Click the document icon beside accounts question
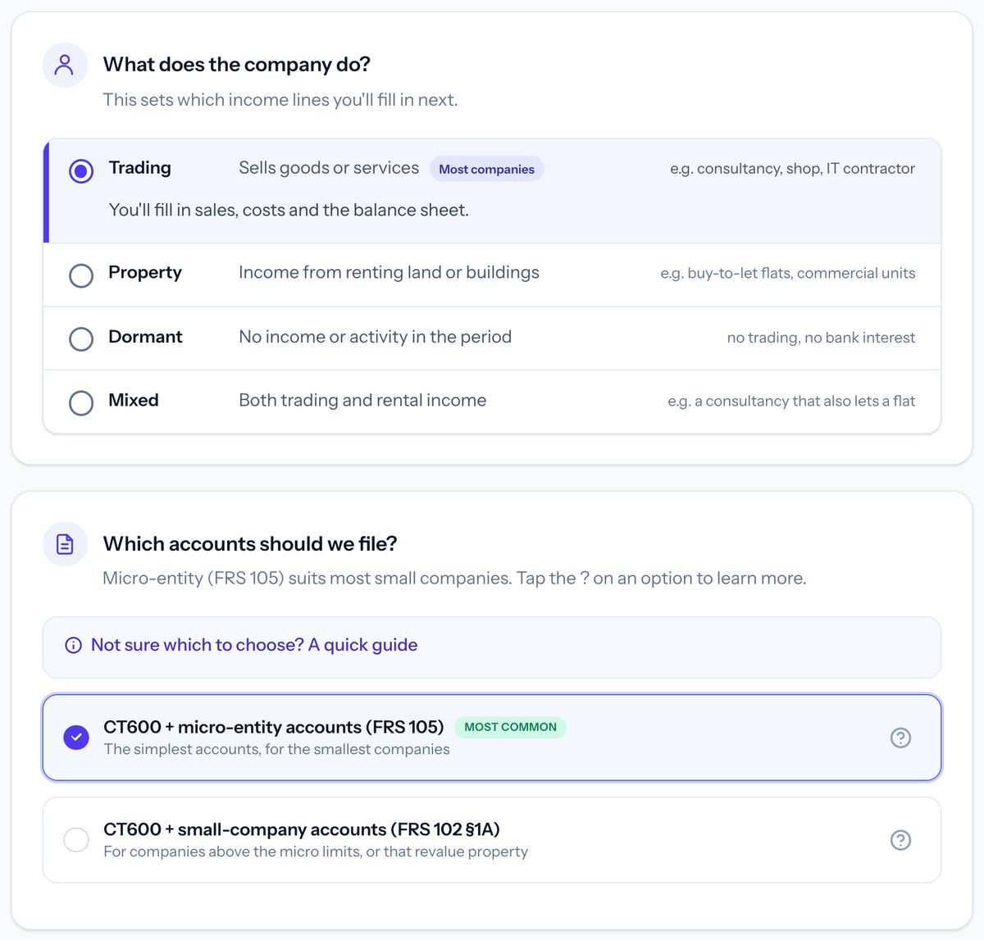The width and height of the screenshot is (984, 940). (x=65, y=544)
